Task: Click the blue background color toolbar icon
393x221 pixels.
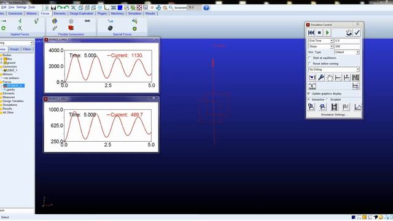Action: 120,8
